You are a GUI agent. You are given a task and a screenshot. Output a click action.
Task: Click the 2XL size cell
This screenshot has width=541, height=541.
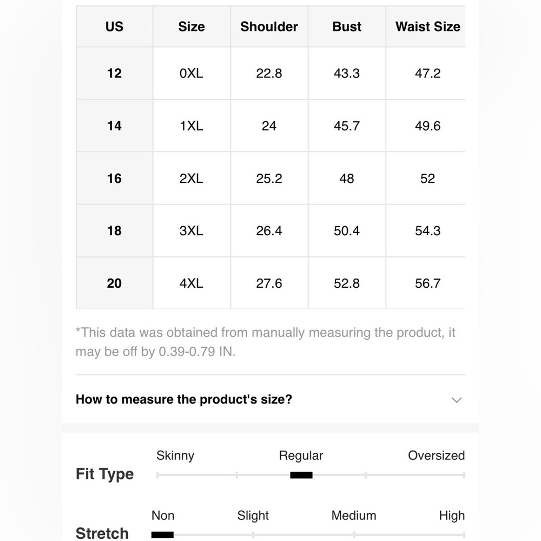tap(192, 179)
